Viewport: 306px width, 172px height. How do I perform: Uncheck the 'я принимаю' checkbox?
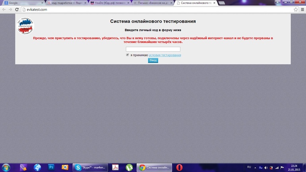tap(128, 55)
